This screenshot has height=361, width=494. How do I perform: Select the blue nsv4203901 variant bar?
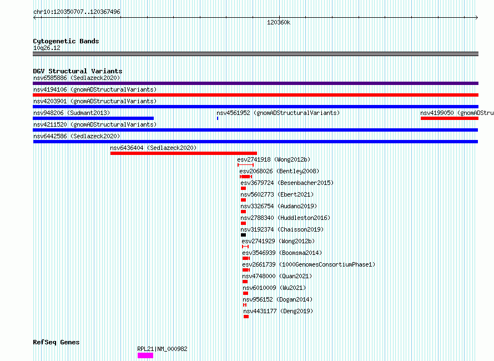coord(255,107)
